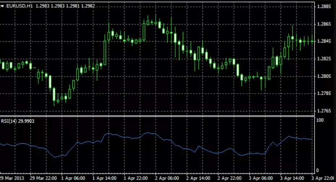Click the 1 Apr 14:00 time label
Viewport: 336px width, 182px height.
(x=104, y=178)
